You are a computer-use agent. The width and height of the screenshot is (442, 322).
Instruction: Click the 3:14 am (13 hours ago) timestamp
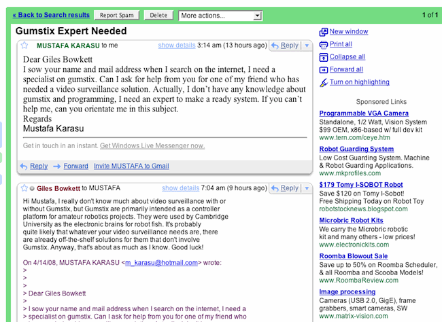[x=232, y=46]
